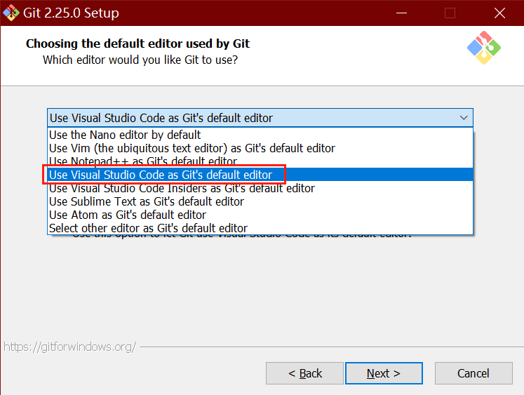This screenshot has width=524, height=395.
Task: Choose Visual Studio Code Insiders option
Action: pyautogui.click(x=260, y=188)
